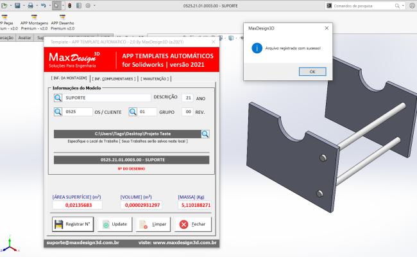The width and height of the screenshot is (417, 257).
Task: Click the ANO input field showing 21
Action: (x=187, y=98)
